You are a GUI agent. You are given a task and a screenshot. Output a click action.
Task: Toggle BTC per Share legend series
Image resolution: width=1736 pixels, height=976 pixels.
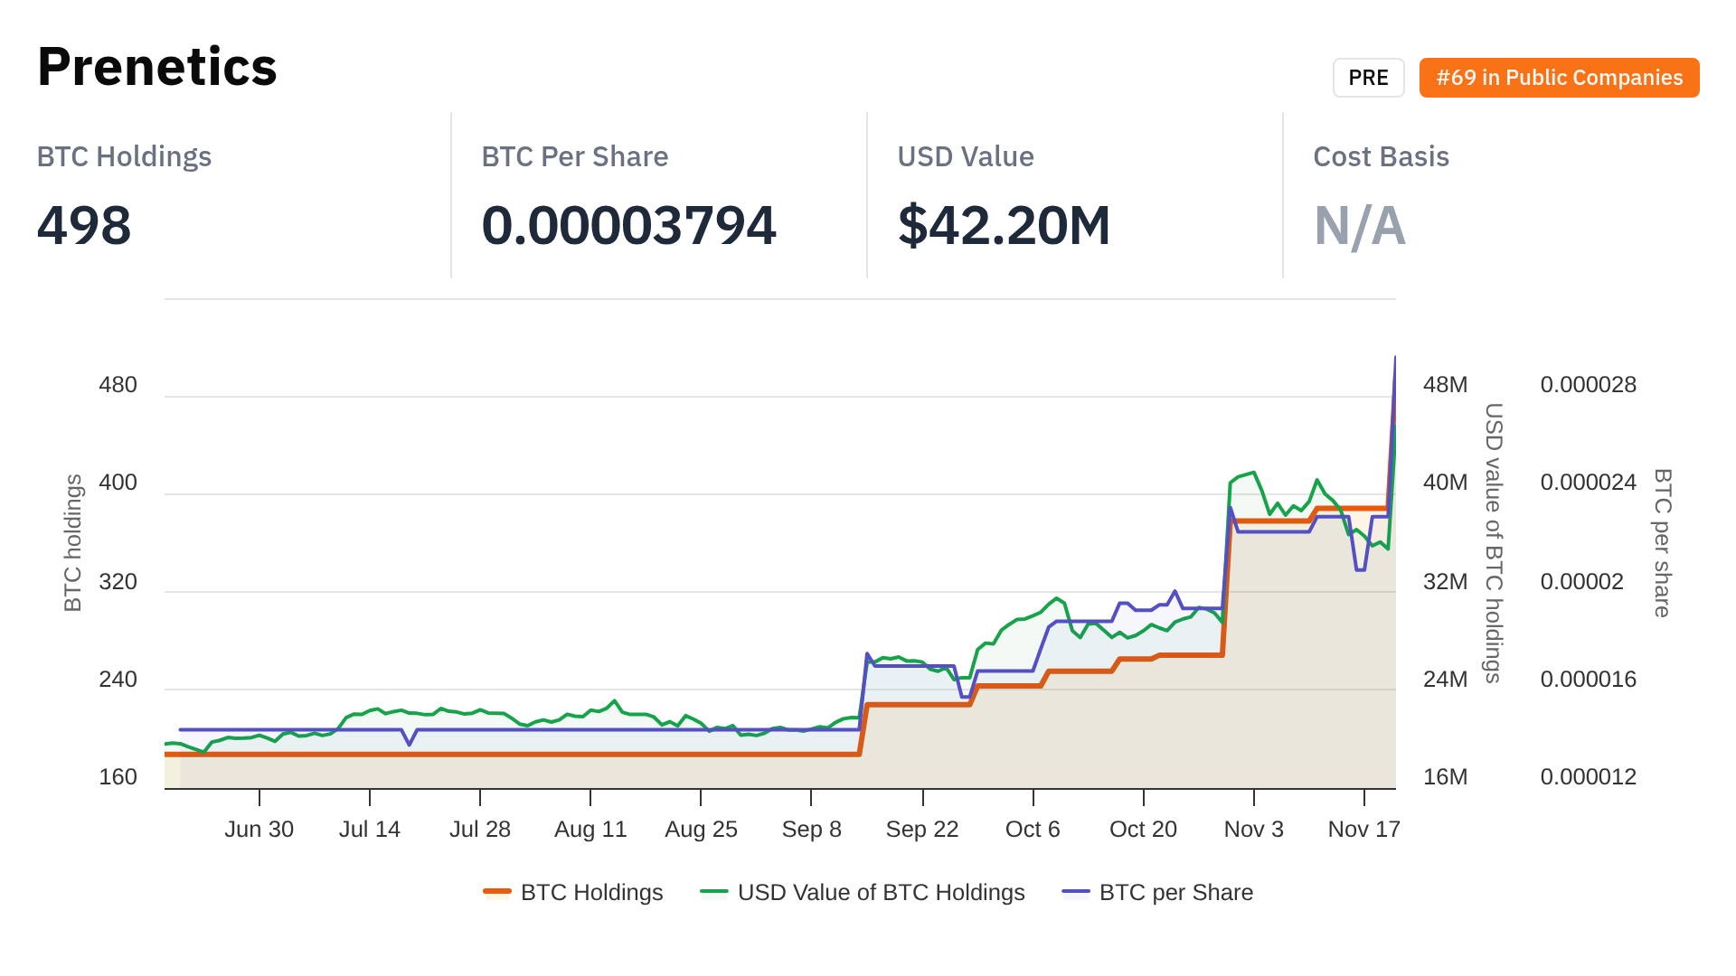[x=1175, y=892]
